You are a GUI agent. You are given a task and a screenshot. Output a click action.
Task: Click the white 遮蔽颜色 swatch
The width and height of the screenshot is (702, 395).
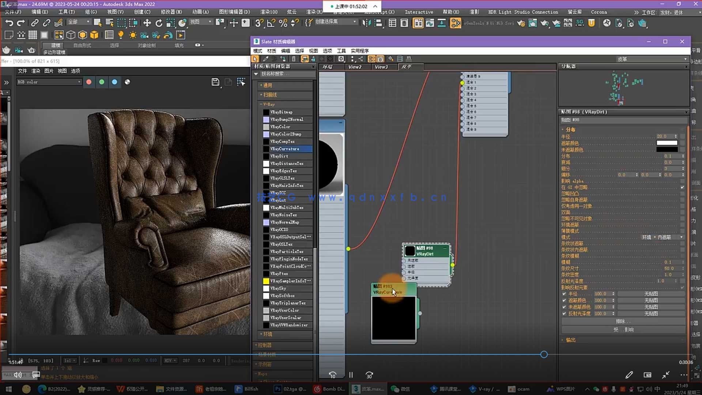[x=667, y=143]
